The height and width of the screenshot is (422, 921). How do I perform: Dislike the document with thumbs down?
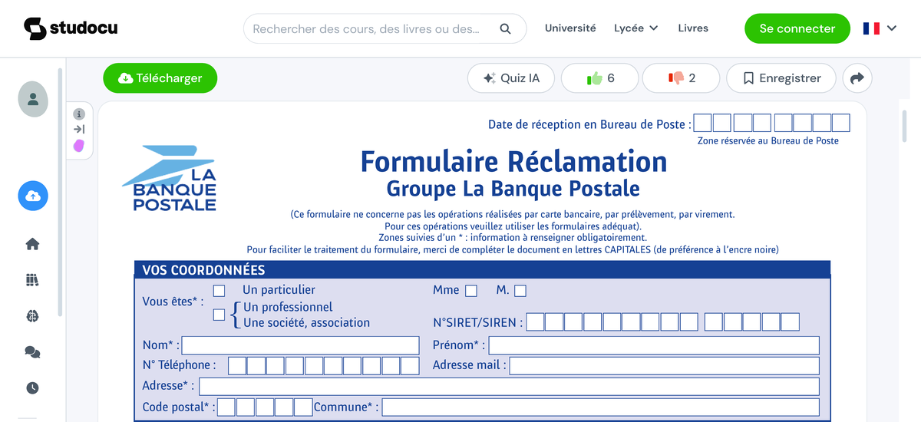pos(681,78)
